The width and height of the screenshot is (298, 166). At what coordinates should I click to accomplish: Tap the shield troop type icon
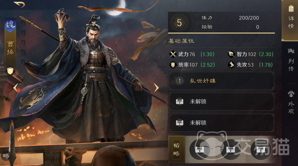click(x=10, y=71)
